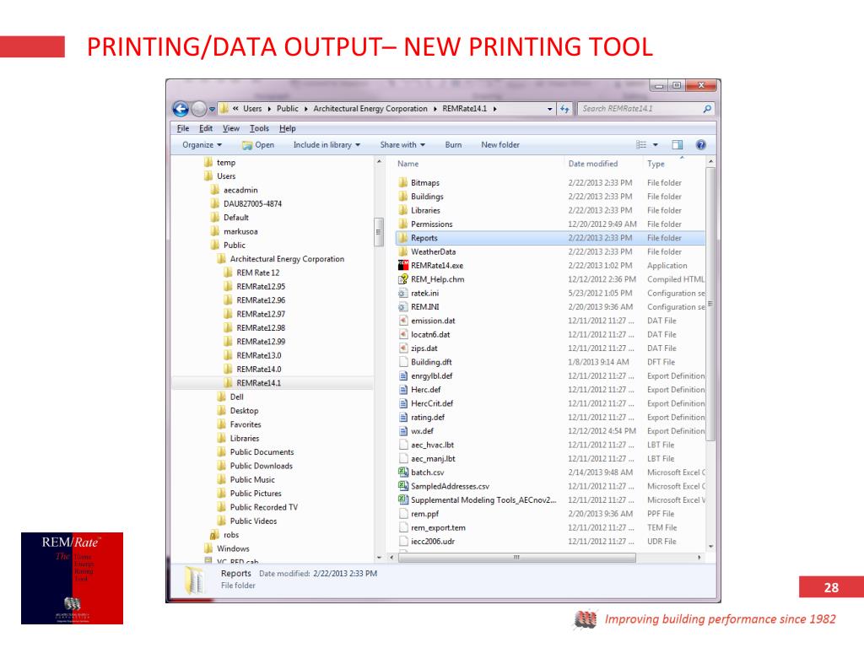Select the REMRate14.exe application icon
This screenshot has height=648, width=864.
[402, 265]
